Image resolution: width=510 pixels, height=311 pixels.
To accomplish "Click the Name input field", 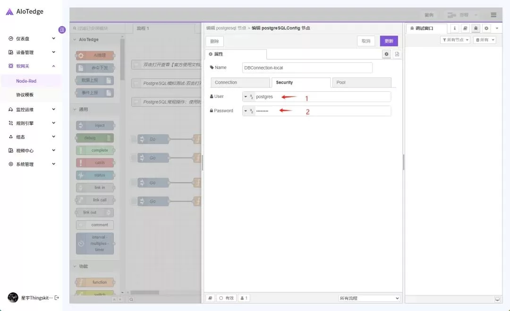I will click(x=307, y=68).
